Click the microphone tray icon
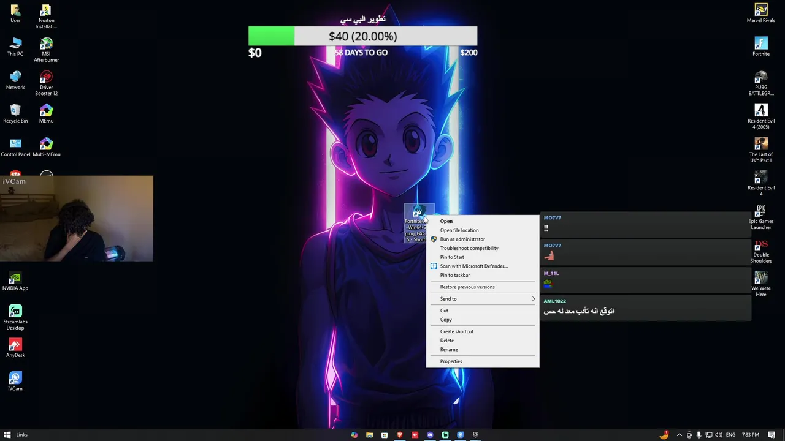Screen dimensions: 785x441 [699, 435]
